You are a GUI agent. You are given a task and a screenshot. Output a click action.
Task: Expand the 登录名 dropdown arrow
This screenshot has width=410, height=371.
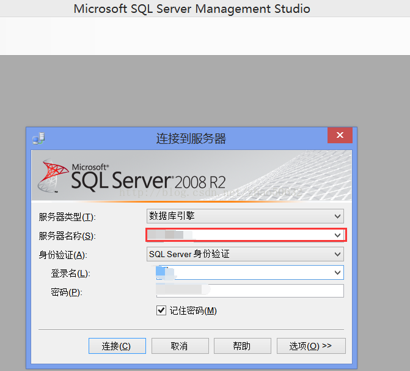(x=337, y=273)
